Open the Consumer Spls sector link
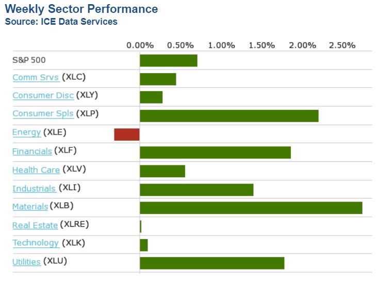The height and width of the screenshot is (285, 378). coord(43,114)
